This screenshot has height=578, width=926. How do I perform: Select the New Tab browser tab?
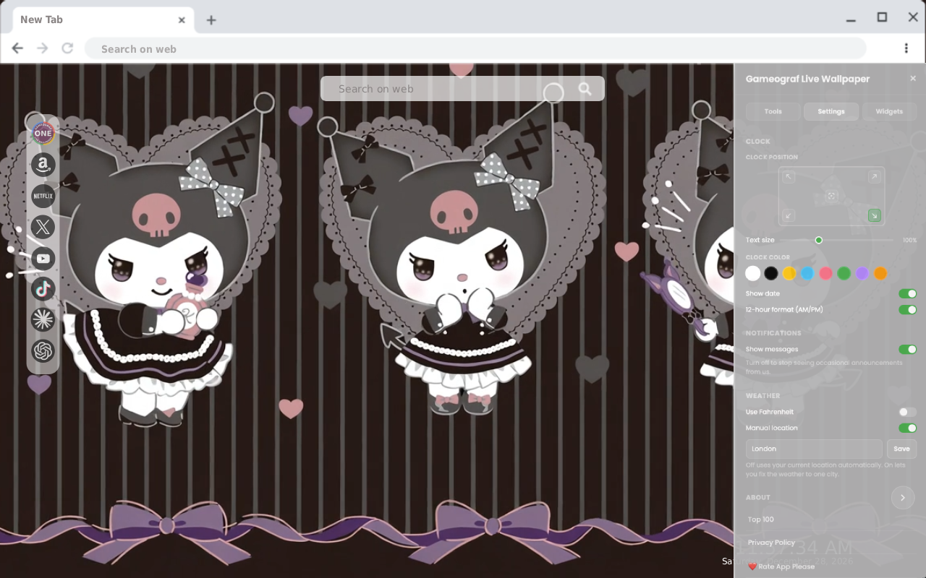point(103,20)
